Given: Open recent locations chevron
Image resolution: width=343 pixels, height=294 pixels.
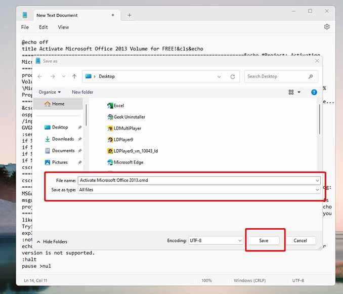Looking at the screenshot, I should 64,76.
